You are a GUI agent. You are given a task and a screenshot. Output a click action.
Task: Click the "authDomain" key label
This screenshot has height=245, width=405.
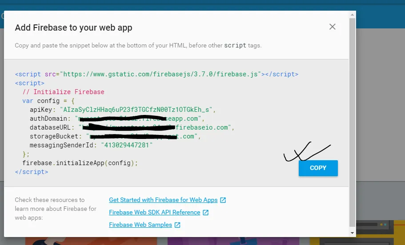(48, 119)
